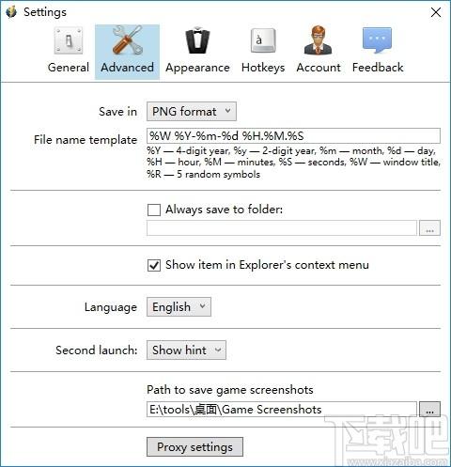451x467 pixels.
Task: Click the app logo in title bar
Action: coord(11,12)
